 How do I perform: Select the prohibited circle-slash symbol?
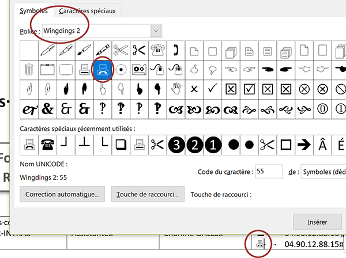pyautogui.click(x=340, y=89)
